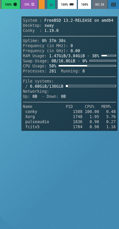119x229 pixels.
Task: Select the Conky version 1.19.0
Action: [x=51, y=31]
